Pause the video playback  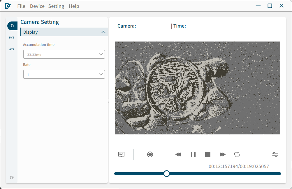coord(193,154)
